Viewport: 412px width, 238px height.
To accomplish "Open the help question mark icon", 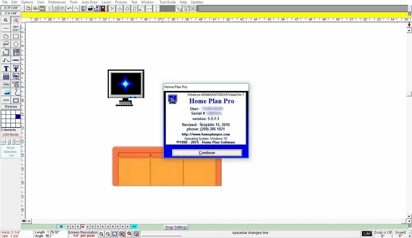I will tap(97, 8).
